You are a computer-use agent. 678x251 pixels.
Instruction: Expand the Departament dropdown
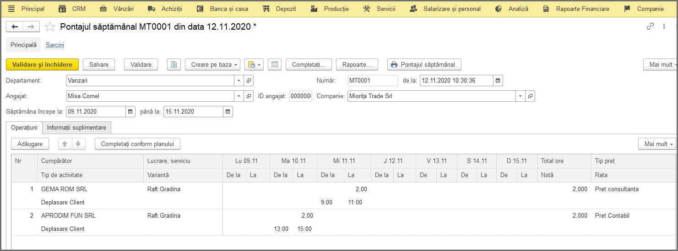239,81
